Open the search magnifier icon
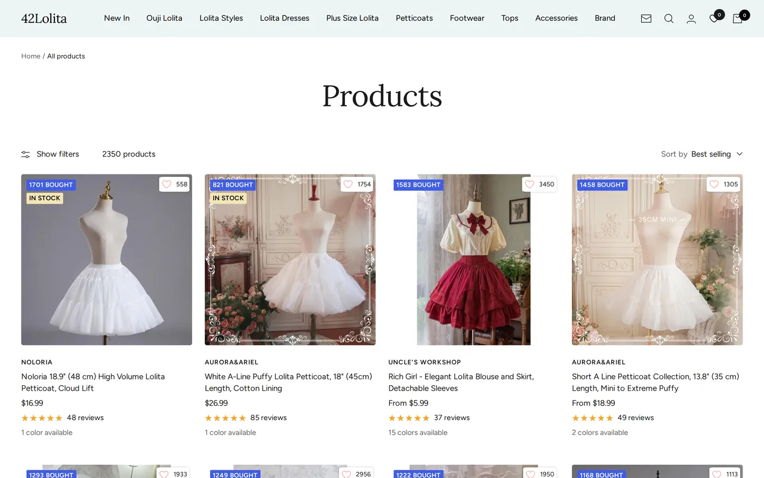The width and height of the screenshot is (764, 478). pos(668,19)
